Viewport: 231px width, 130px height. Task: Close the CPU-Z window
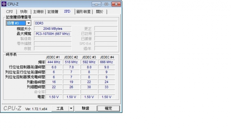[116, 4]
